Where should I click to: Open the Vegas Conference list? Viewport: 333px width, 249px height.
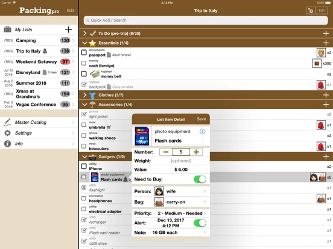[39, 105]
